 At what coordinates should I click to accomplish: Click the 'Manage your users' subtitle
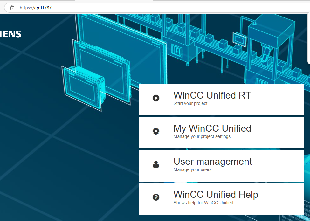point(192,169)
